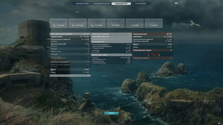Click the damage icon beside 13 049
Screen dimensions: 223x125
[x=151, y=25]
